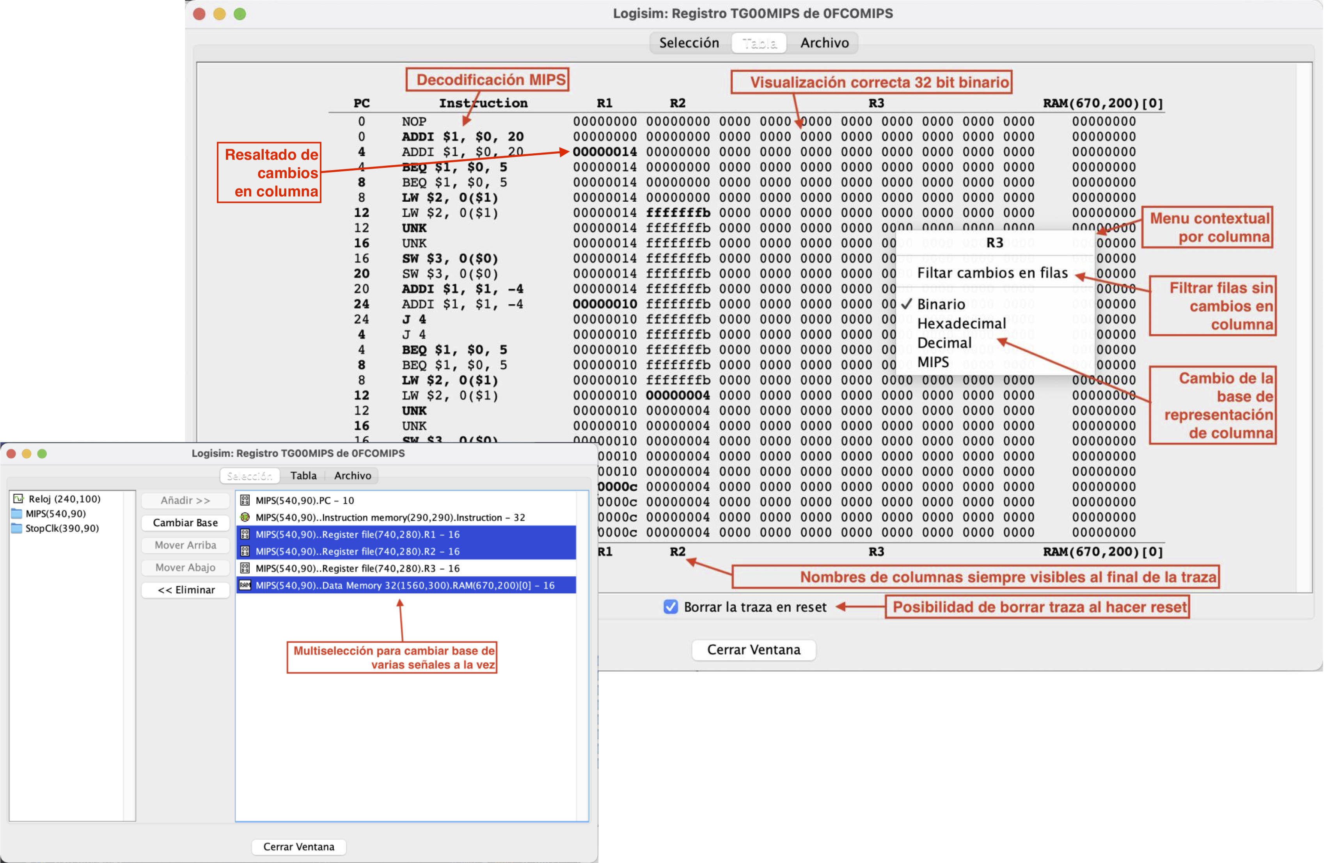Image resolution: width=1324 pixels, height=863 pixels.
Task: Select MIPS in the R3 context menu
Action: tap(933, 362)
